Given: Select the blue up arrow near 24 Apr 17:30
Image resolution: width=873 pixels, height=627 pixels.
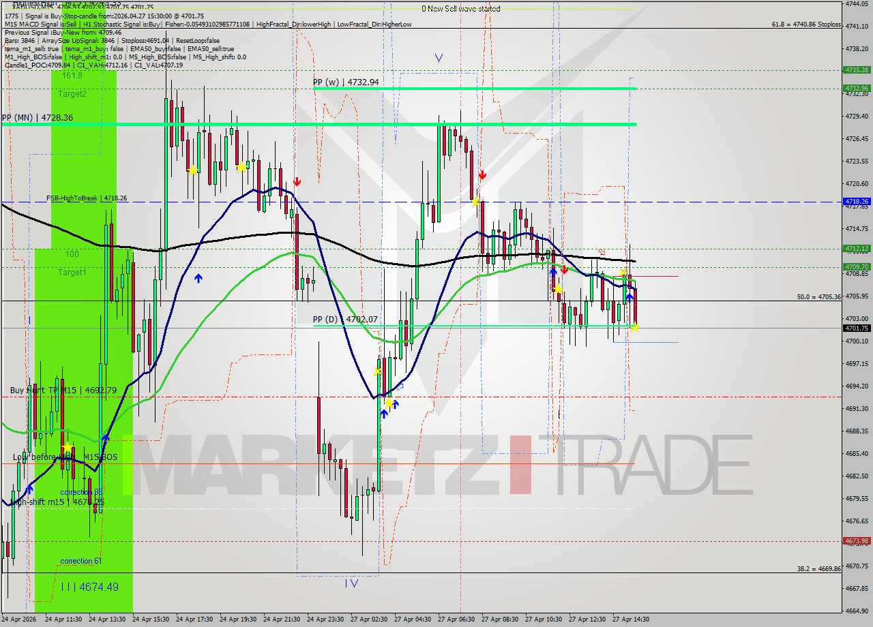Looking at the screenshot, I should [198, 277].
